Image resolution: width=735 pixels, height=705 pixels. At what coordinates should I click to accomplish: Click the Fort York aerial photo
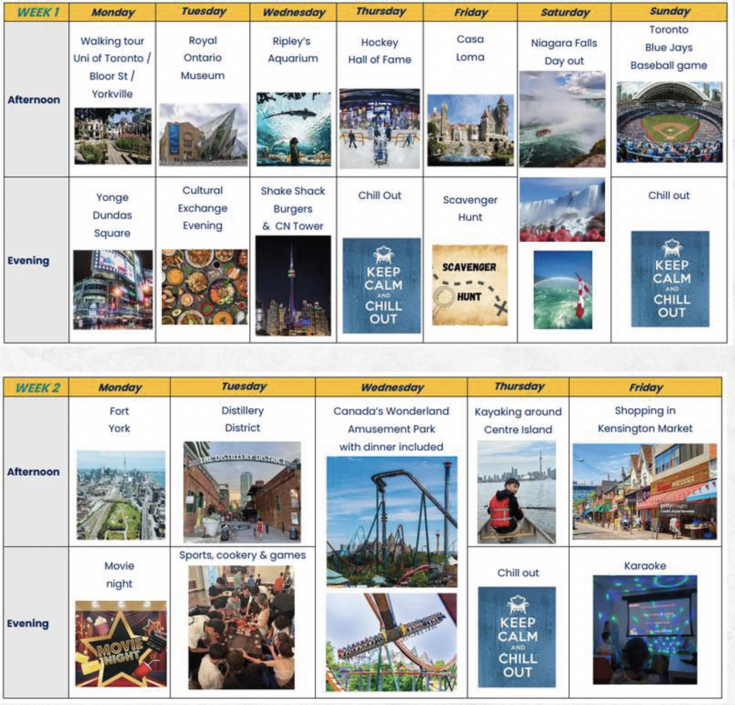(x=121, y=495)
